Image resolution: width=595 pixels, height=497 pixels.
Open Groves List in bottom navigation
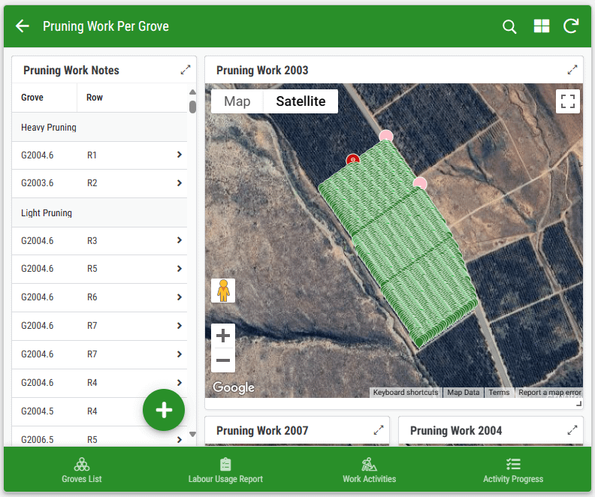pos(81,471)
